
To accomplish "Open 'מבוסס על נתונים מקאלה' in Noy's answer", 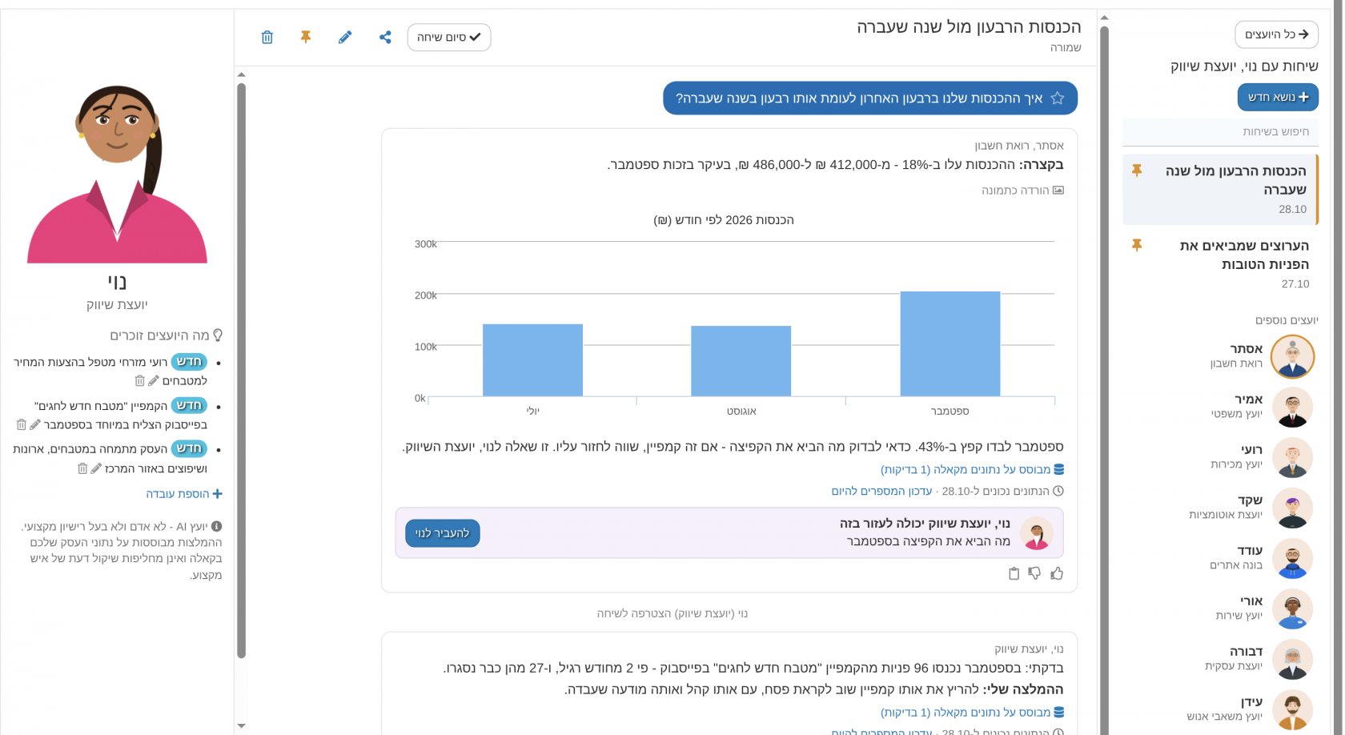I will click(972, 712).
